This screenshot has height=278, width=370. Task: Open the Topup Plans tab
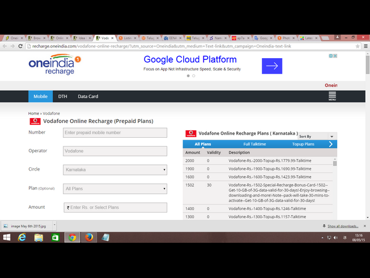tap(303, 144)
